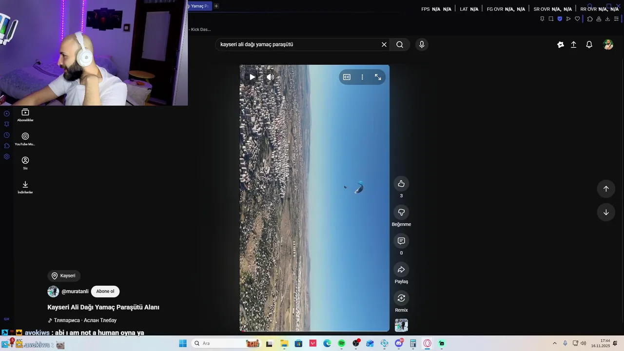Viewport: 624px width, 351px height.
Task: Add page to bookmarks heart icon
Action: tap(577, 19)
